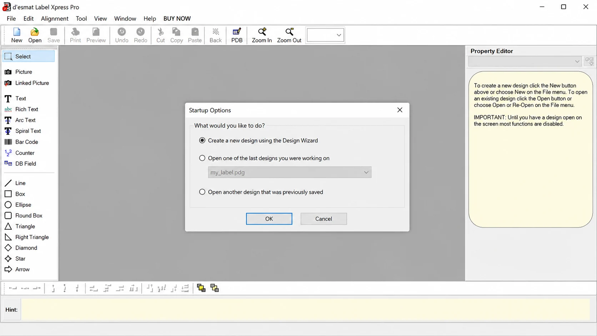Select the Round Box tool
This screenshot has width=597, height=336.
(x=29, y=215)
